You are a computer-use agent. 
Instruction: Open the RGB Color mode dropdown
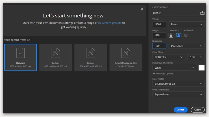(169, 57)
